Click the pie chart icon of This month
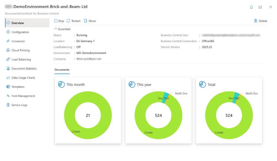 [61, 85]
